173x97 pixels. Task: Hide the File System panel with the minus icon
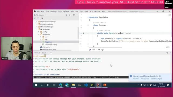77,15
